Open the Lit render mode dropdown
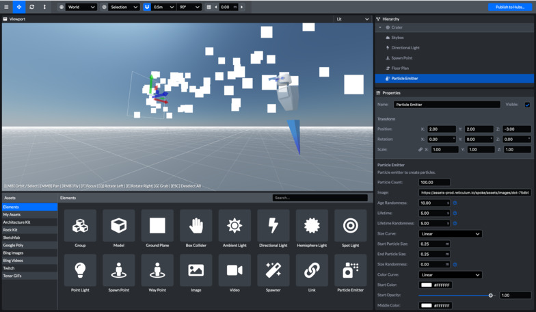 click(353, 19)
